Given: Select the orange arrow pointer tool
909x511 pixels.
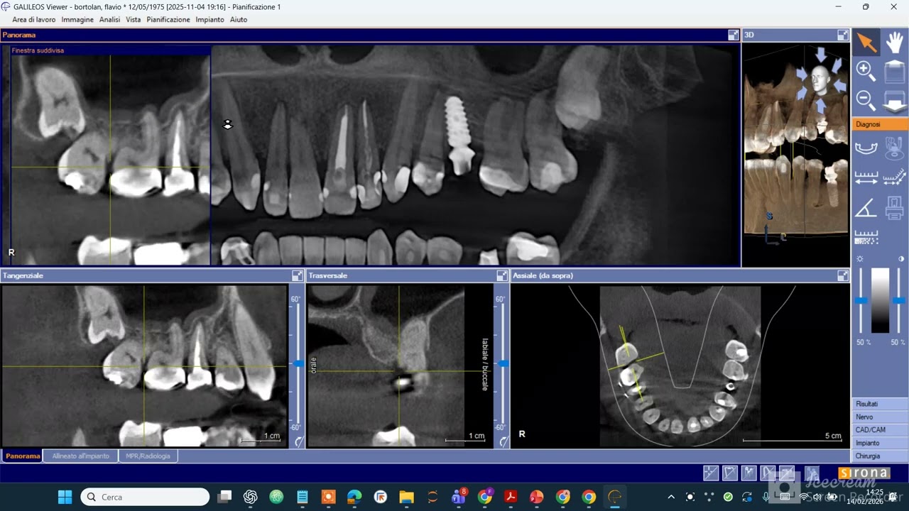Looking at the screenshot, I should [x=866, y=42].
